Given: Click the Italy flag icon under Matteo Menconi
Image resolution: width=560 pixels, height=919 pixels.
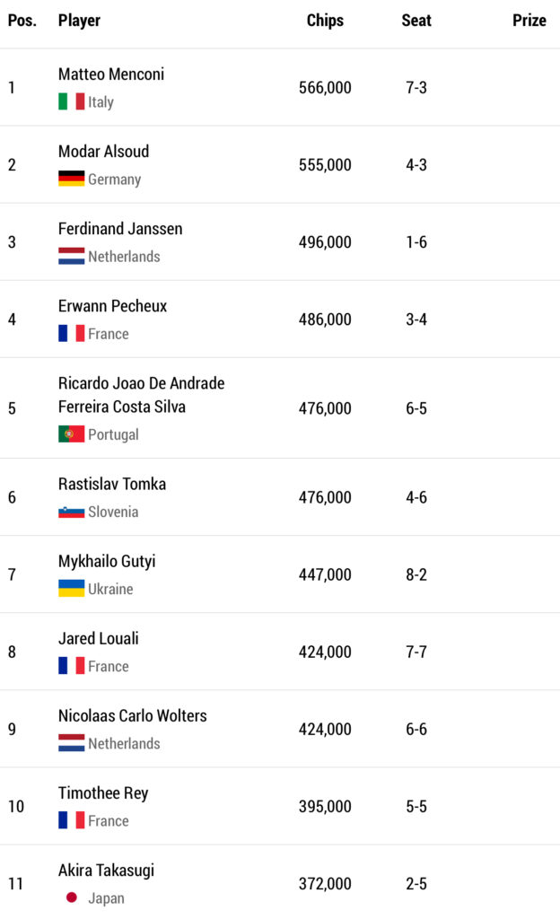Looking at the screenshot, I should point(72,101).
